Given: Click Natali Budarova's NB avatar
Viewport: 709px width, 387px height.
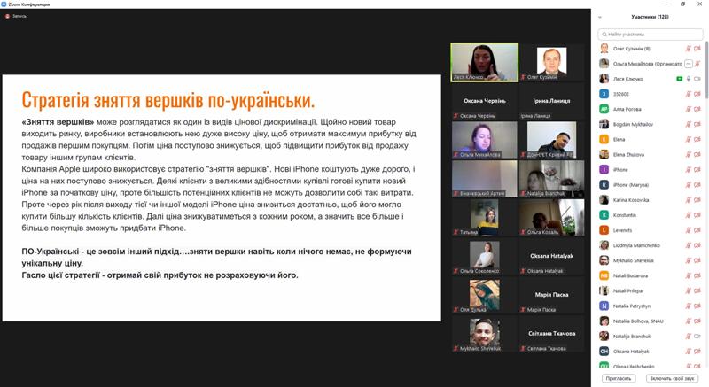Looking at the screenshot, I should 604,276.
